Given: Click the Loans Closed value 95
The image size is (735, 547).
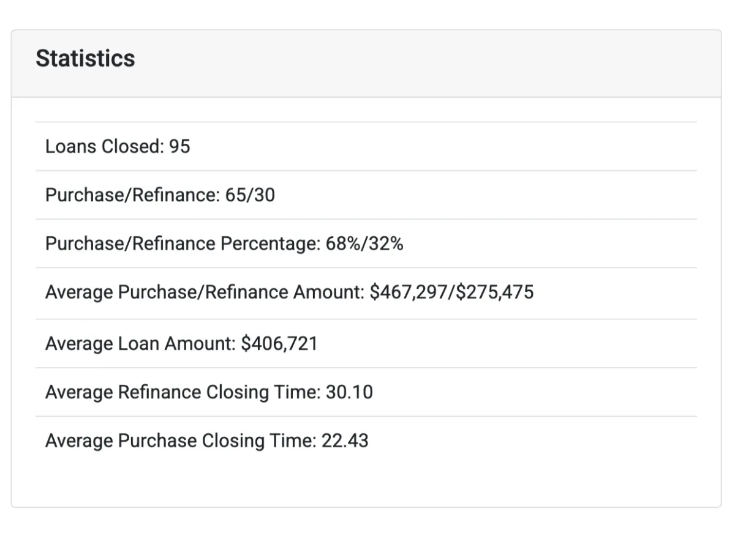Looking at the screenshot, I should click(179, 146).
